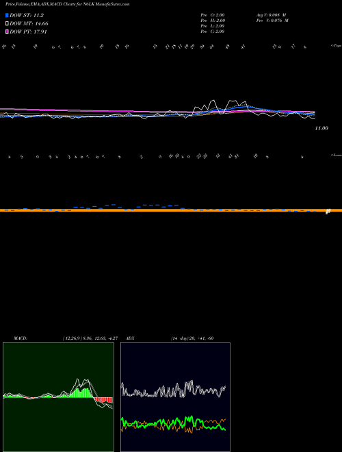Click the magenta DOW PT legend swatch
The height and width of the screenshot is (452, 342).
(8, 32)
